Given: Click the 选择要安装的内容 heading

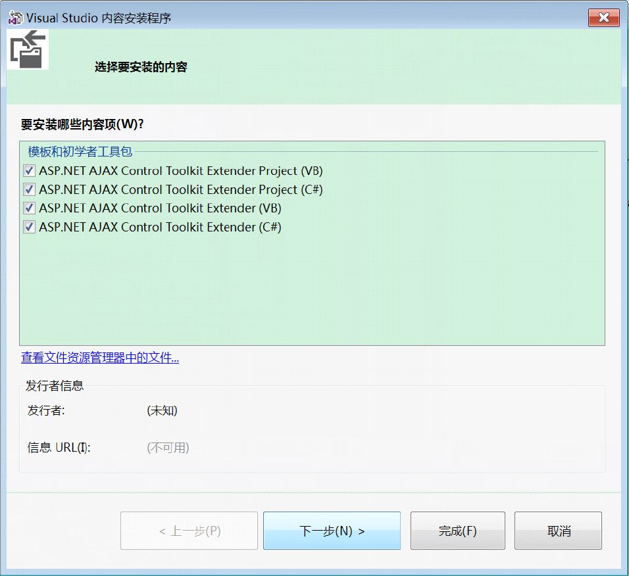Looking at the screenshot, I should coord(141,67).
